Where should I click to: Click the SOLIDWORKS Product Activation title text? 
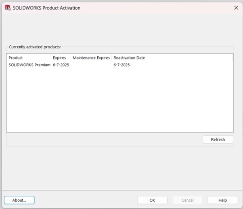[x=47, y=8]
